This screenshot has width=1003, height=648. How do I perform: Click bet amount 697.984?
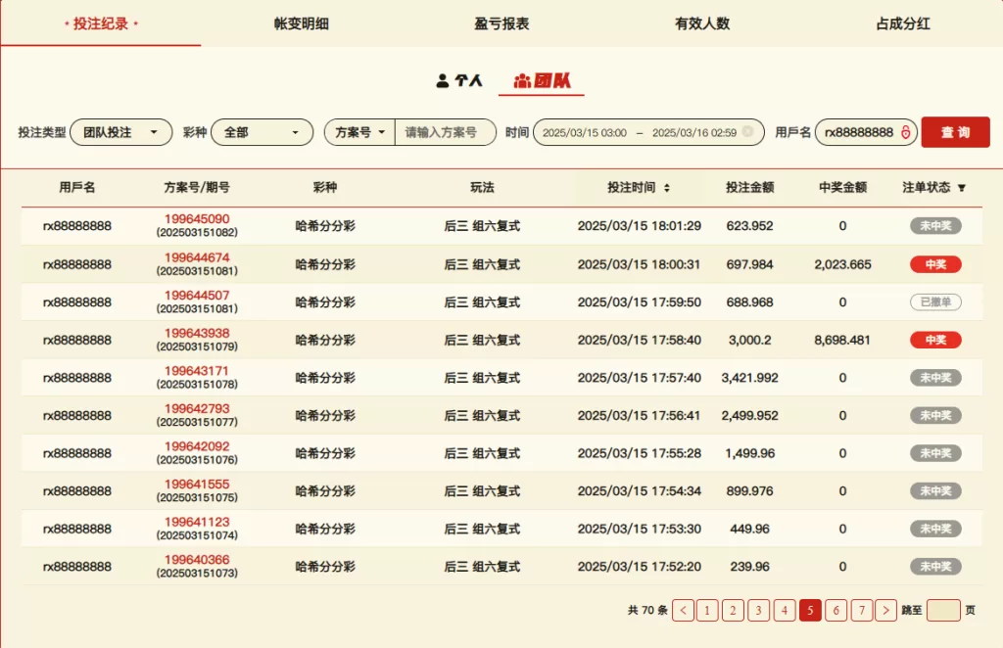pyautogui.click(x=749, y=264)
